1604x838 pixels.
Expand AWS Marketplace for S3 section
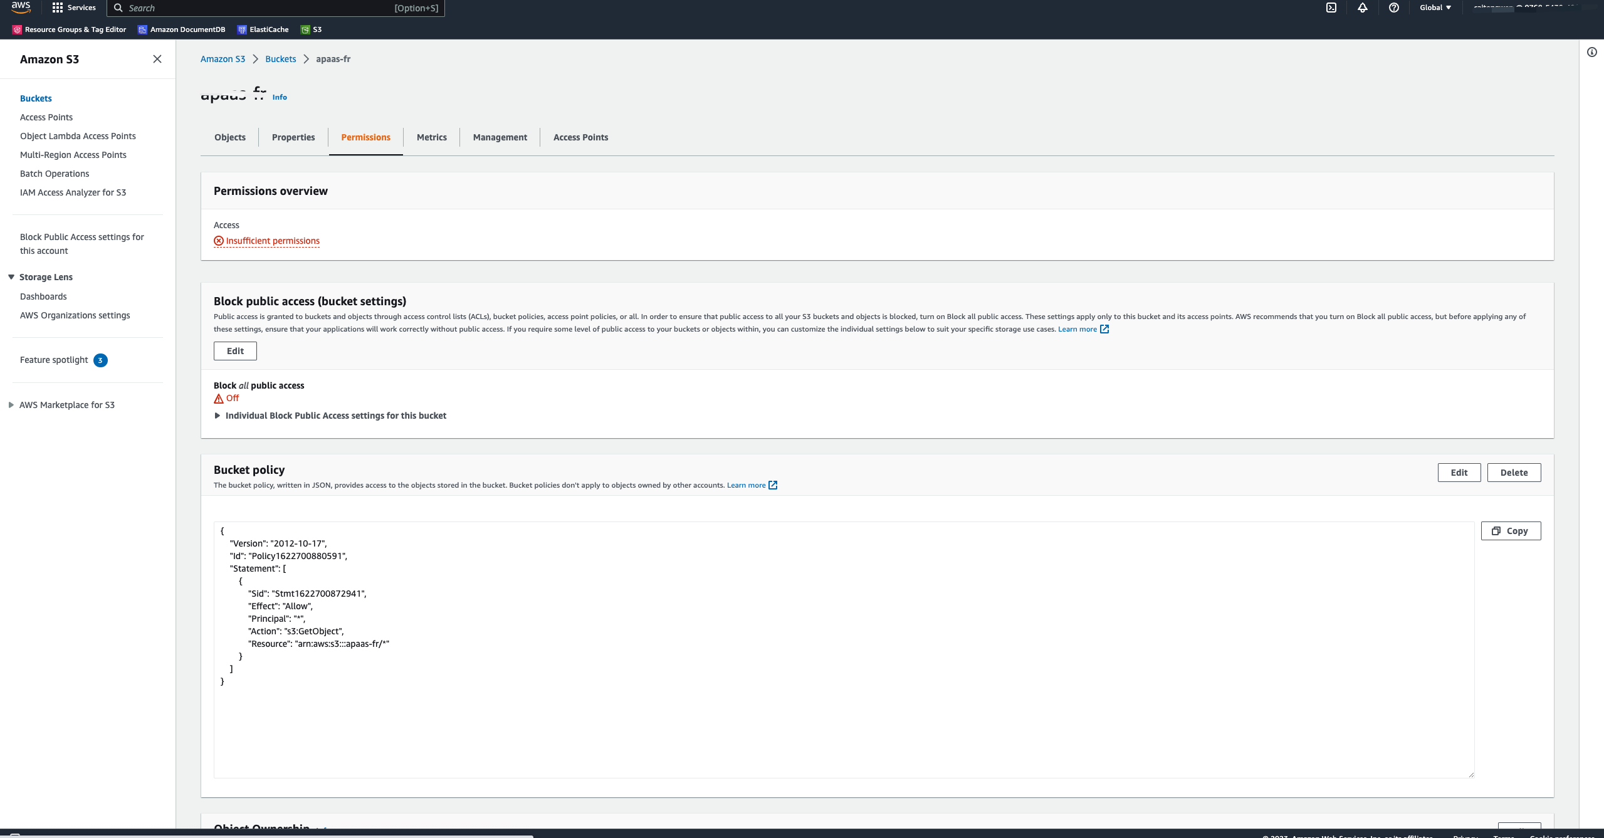tap(11, 405)
